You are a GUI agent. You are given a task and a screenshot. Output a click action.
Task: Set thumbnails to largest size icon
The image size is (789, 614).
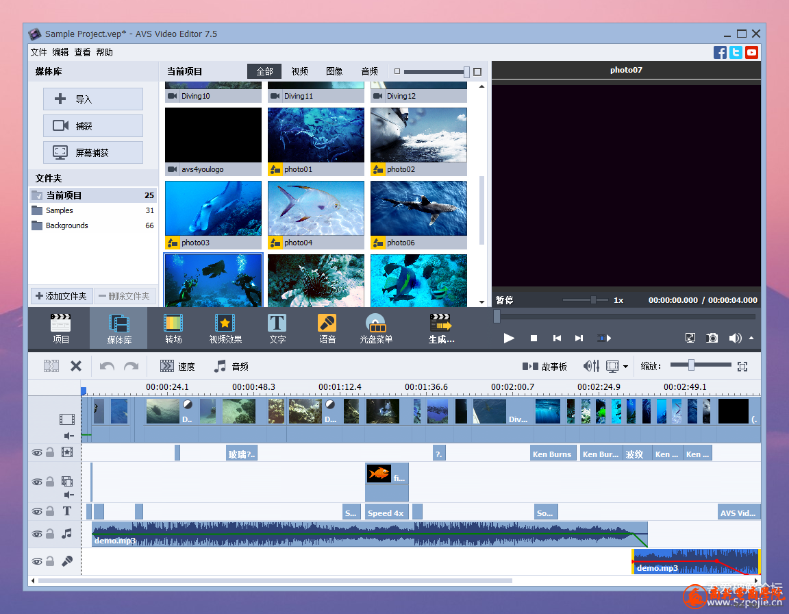click(477, 71)
